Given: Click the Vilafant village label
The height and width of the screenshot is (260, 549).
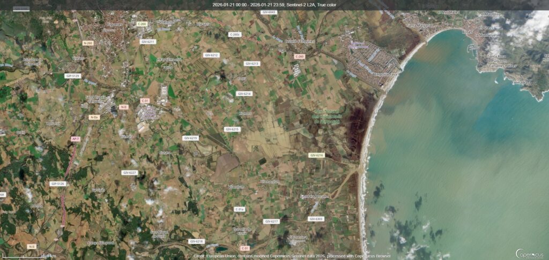Looking at the screenshot, I should tap(78, 58).
